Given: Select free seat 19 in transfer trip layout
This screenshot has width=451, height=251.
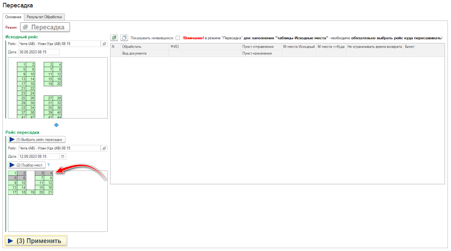Looking at the screenshot, I should [x=31, y=192].
